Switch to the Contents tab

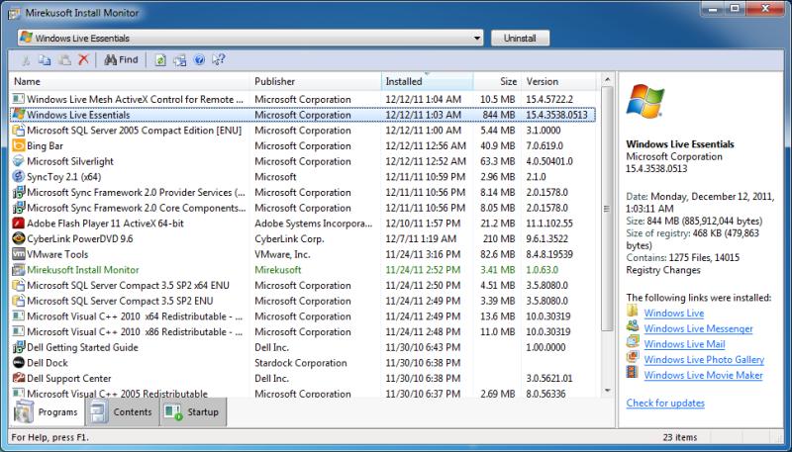point(122,412)
